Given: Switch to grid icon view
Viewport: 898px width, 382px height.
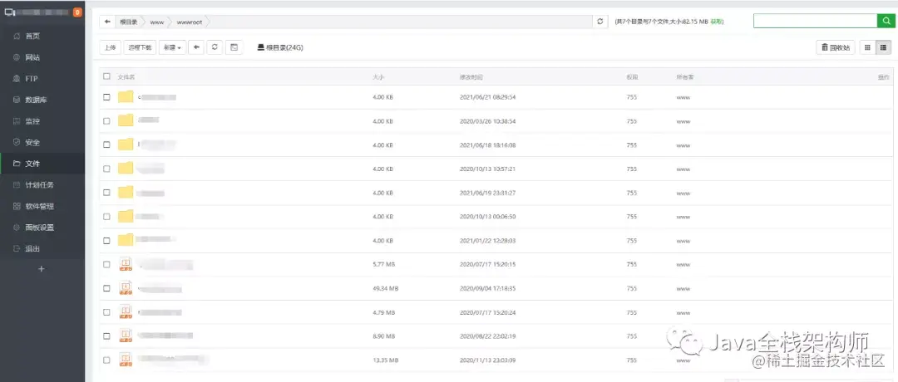Looking at the screenshot, I should pos(867,47).
